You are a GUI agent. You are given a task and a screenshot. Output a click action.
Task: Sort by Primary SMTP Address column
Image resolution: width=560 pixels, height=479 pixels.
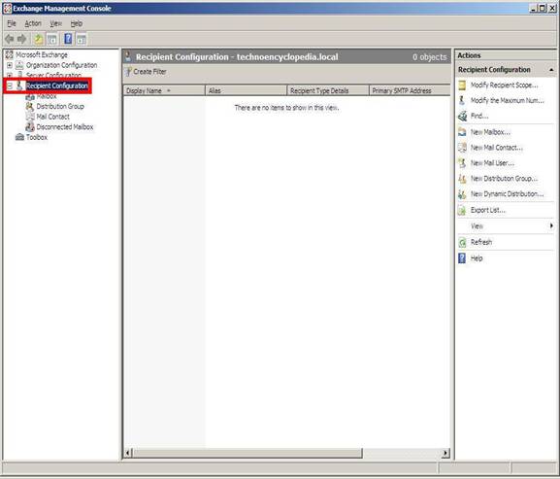(x=410, y=90)
